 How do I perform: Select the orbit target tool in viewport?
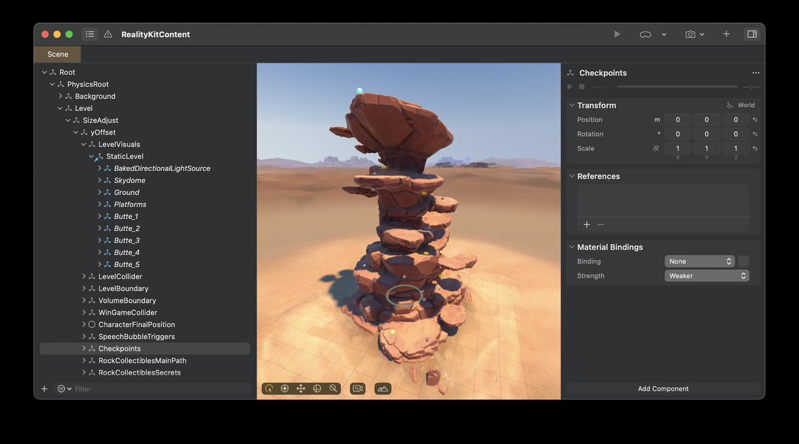coord(285,388)
